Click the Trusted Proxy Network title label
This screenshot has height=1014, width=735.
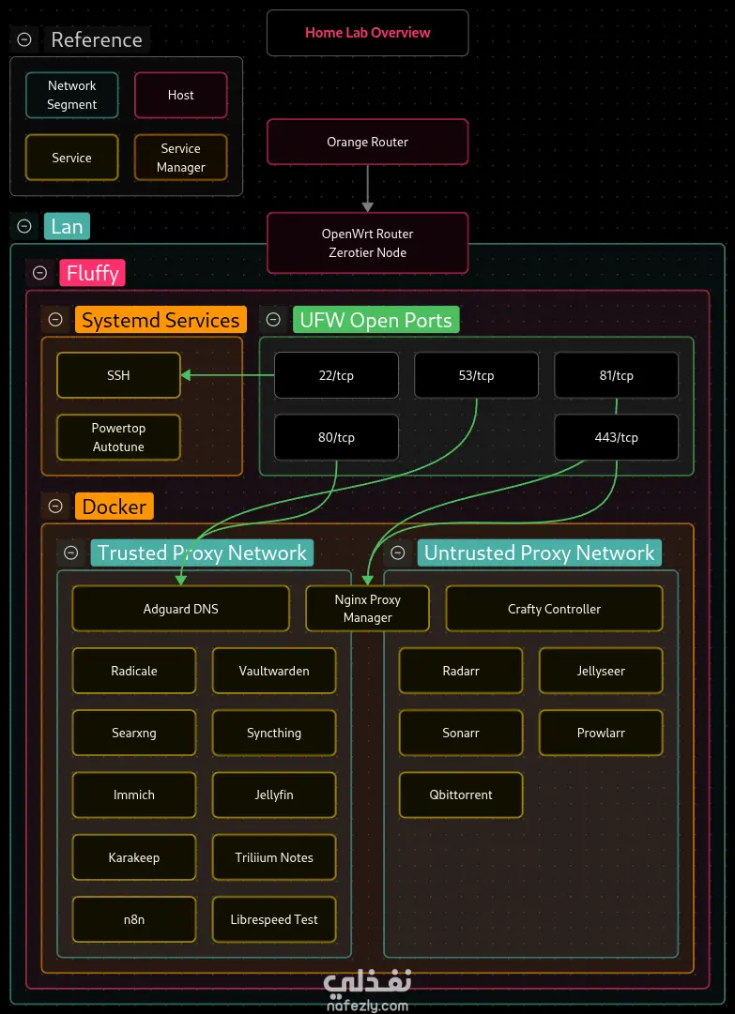202,552
